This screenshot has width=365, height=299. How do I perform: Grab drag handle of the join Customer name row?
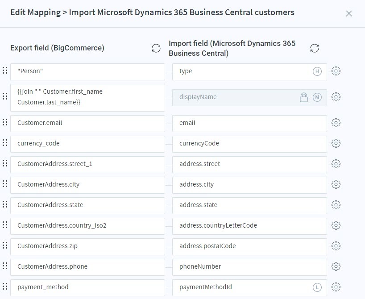(x=5, y=96)
